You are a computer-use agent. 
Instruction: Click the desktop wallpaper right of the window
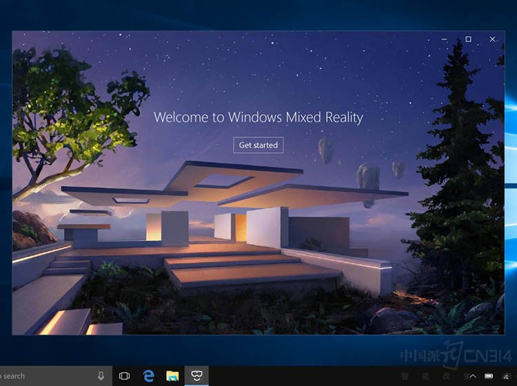[x=511, y=207]
